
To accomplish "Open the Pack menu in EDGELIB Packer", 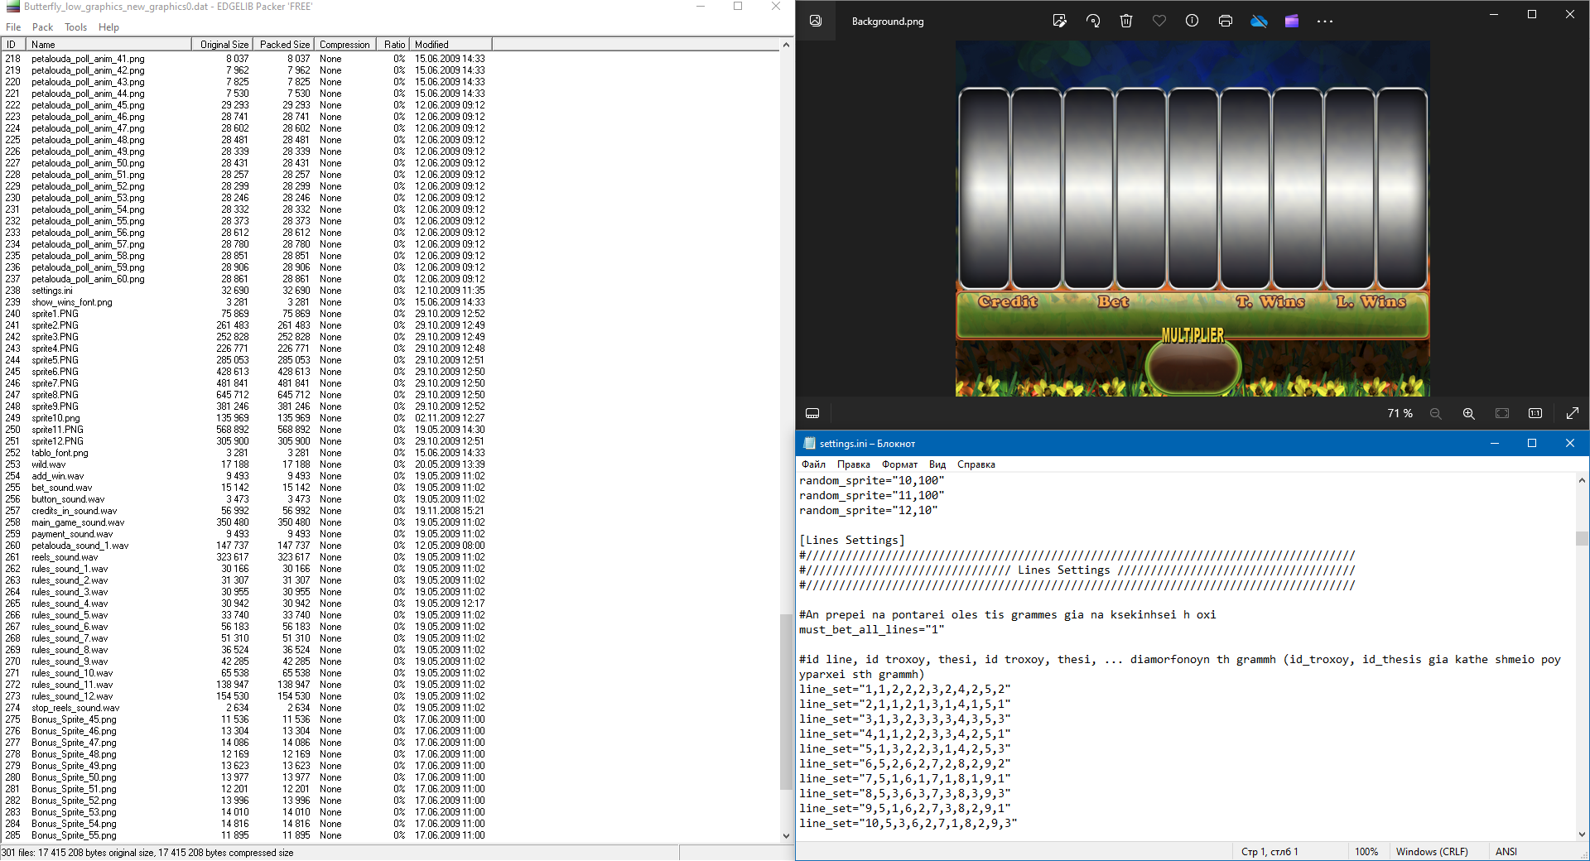I will (x=42, y=27).
